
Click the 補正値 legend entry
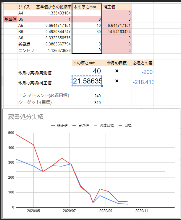(59, 125)
